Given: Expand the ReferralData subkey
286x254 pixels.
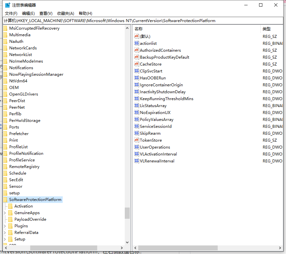Looking at the screenshot, I should click(x=5, y=232).
